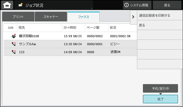Screen dimensions: 183x107
Task: Click the phone icon beside サンプルFax
Action: pos(14,44)
